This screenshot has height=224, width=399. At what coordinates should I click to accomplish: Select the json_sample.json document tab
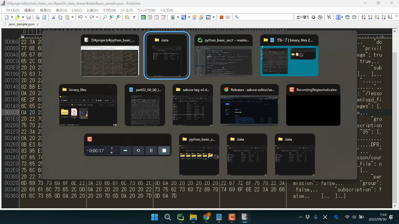click(21, 24)
